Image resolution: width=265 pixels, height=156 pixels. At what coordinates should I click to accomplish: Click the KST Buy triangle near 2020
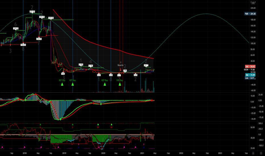[x=105, y=84]
